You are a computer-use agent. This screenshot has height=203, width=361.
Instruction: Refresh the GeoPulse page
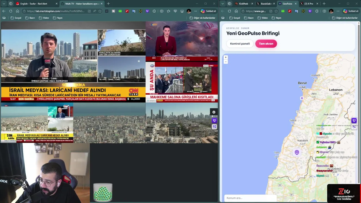pos(229,11)
